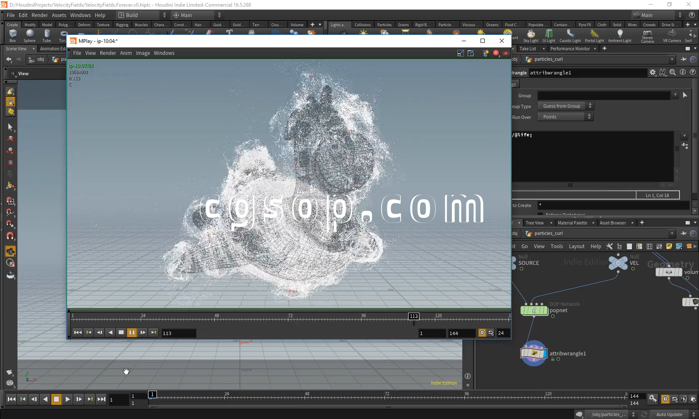The height and width of the screenshot is (419, 699).
Task: Click the stop render red icon in MPlay
Action: pos(496,53)
